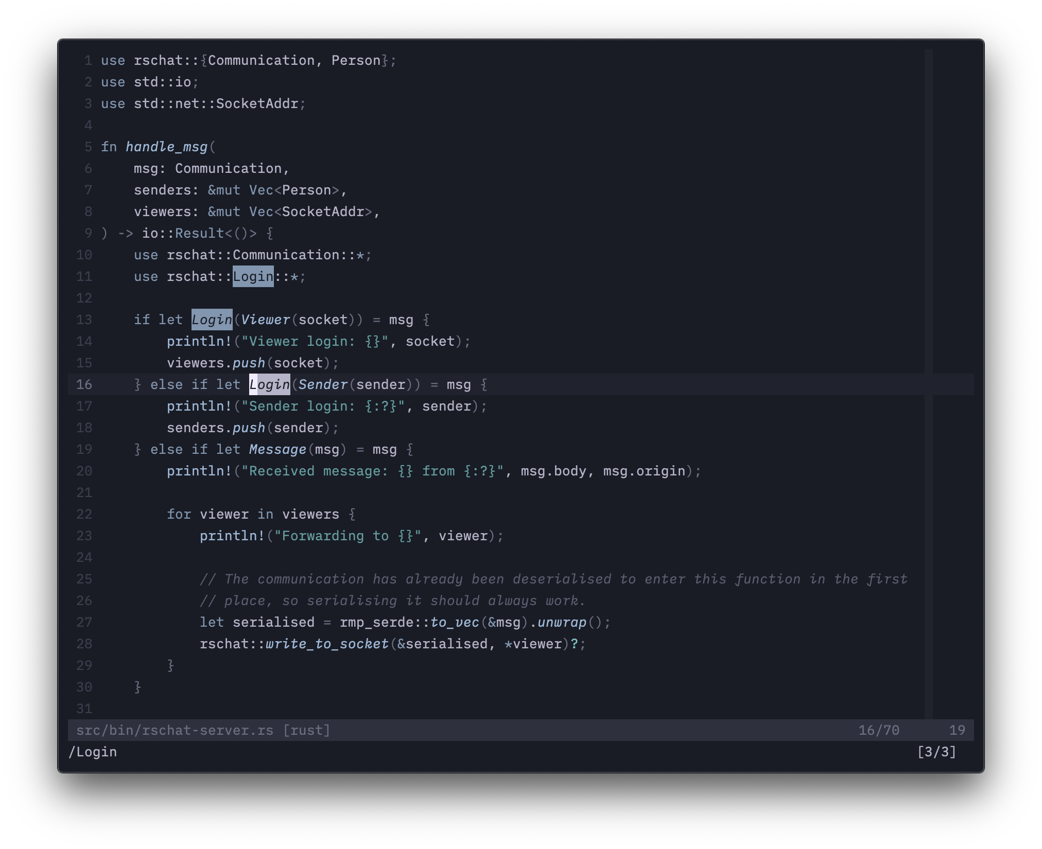Click the write_to_socket function call
The height and width of the screenshot is (849, 1042).
pos(327,644)
